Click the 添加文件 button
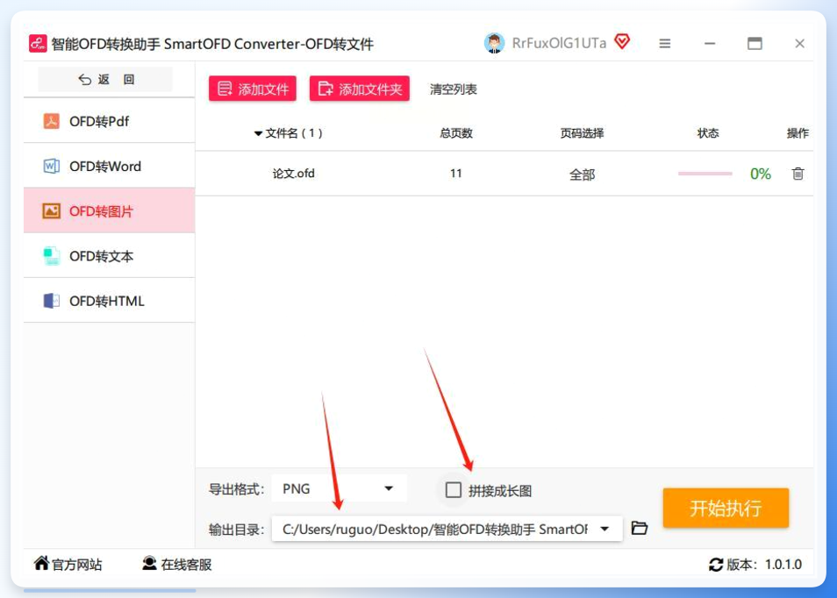This screenshot has height=598, width=837. click(x=253, y=89)
